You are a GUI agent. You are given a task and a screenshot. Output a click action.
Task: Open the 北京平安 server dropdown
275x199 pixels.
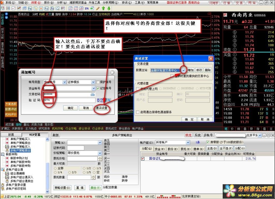tap(260, 135)
